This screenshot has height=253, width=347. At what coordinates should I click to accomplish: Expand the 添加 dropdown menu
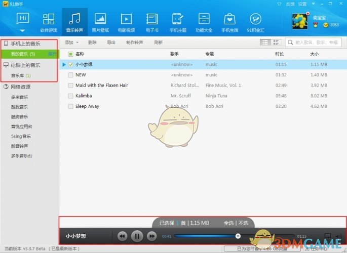71,43
